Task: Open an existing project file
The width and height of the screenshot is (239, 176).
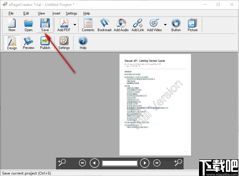Action: point(28,25)
